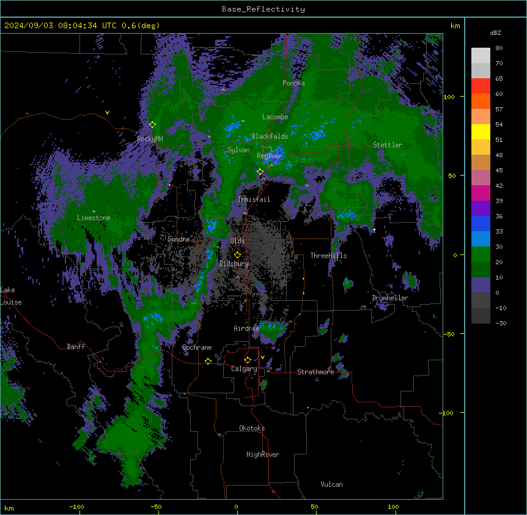Click the purple swatch between 39 and 36
This screenshot has width=527, height=515.
[x=481, y=209]
